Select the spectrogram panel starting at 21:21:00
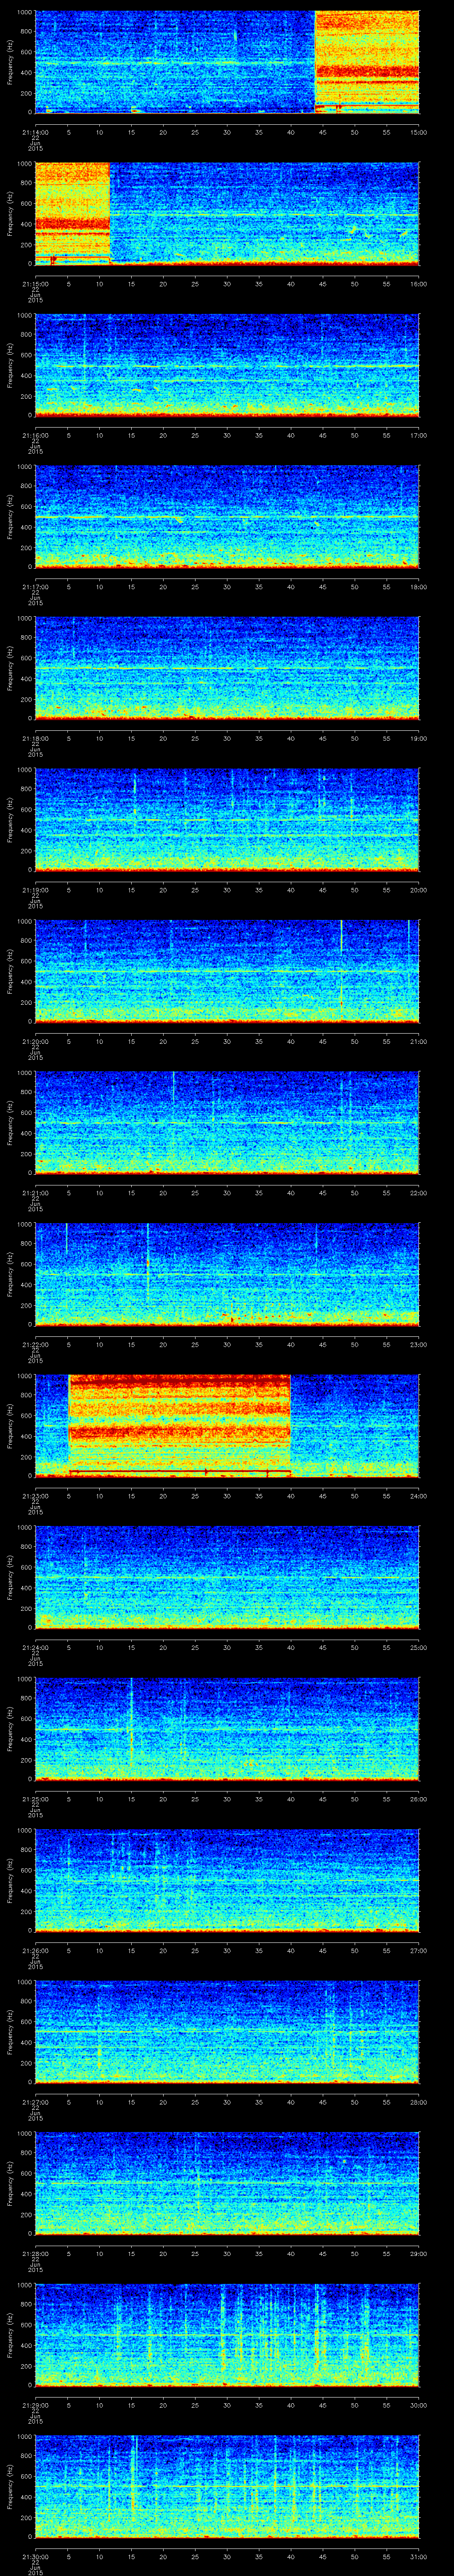 227,1123
